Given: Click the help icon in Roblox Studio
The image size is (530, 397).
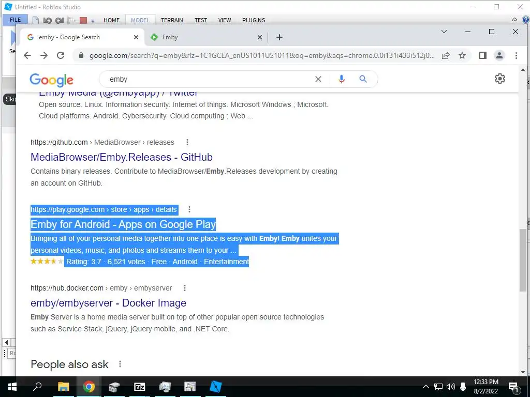Looking at the screenshot, I should click(x=526, y=20).
